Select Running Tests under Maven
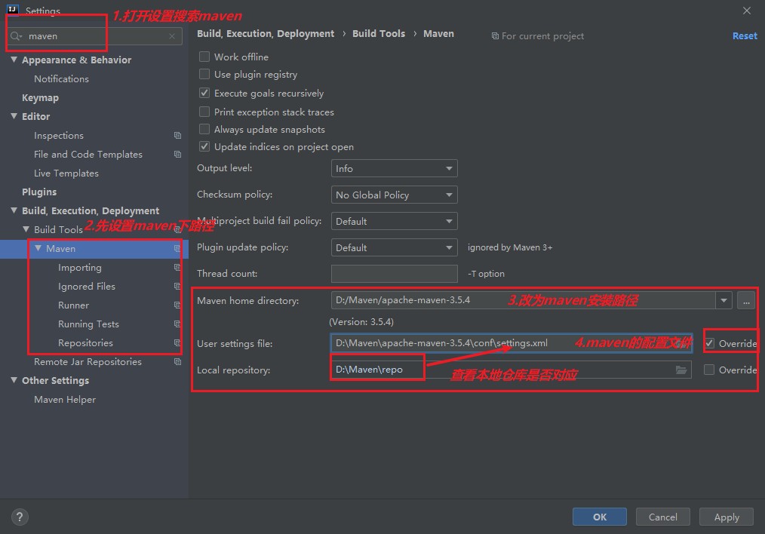This screenshot has width=765, height=534. point(88,324)
